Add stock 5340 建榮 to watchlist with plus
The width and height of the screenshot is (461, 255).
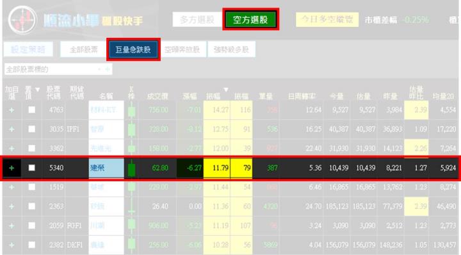(12, 168)
